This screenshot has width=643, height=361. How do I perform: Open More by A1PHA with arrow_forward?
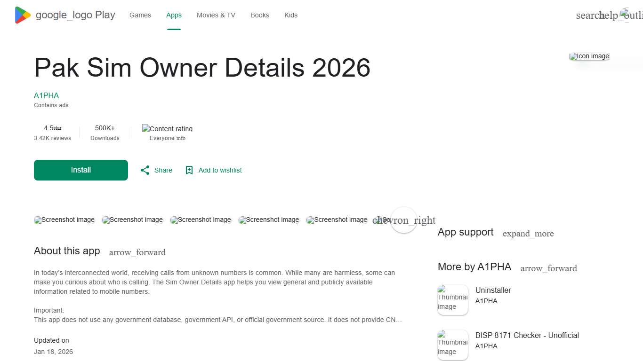click(x=548, y=268)
